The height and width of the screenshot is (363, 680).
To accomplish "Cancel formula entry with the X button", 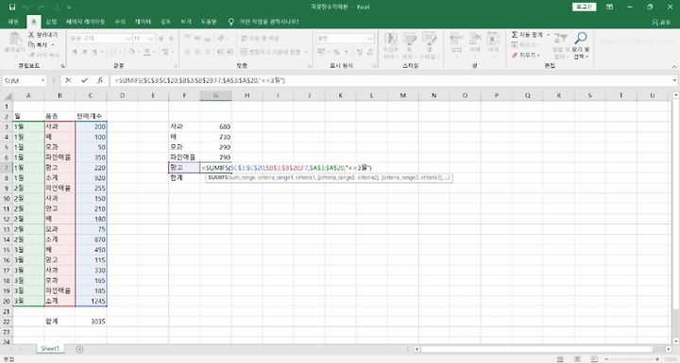I will 68,80.
